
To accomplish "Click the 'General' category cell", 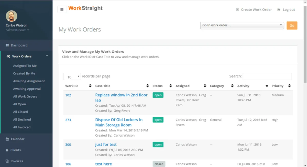I will click(x=216, y=120).
